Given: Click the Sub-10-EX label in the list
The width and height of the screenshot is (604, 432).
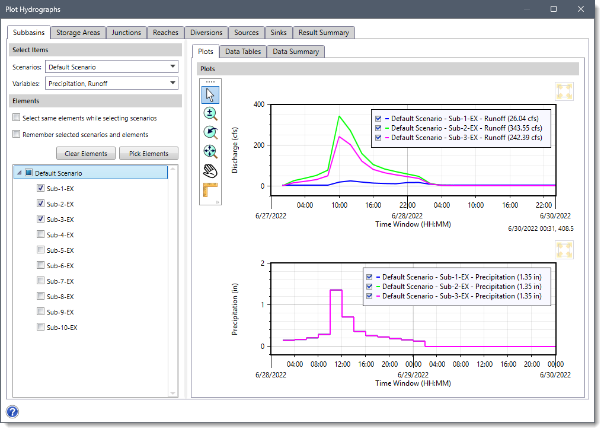Looking at the screenshot, I should [x=62, y=328].
